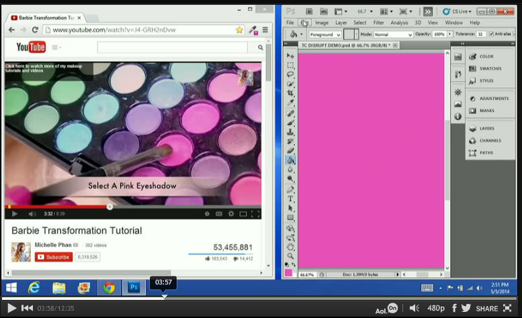Screen dimensions: 522x318
Task: Select the Crop tool
Action: point(290,93)
